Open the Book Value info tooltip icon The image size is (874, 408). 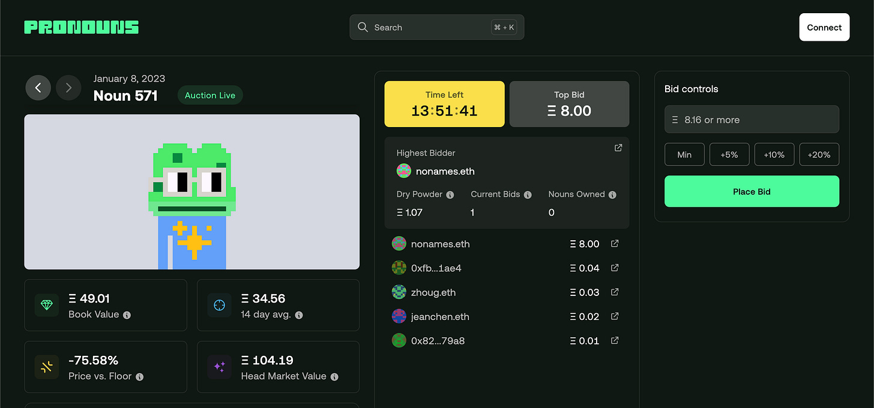tap(127, 315)
